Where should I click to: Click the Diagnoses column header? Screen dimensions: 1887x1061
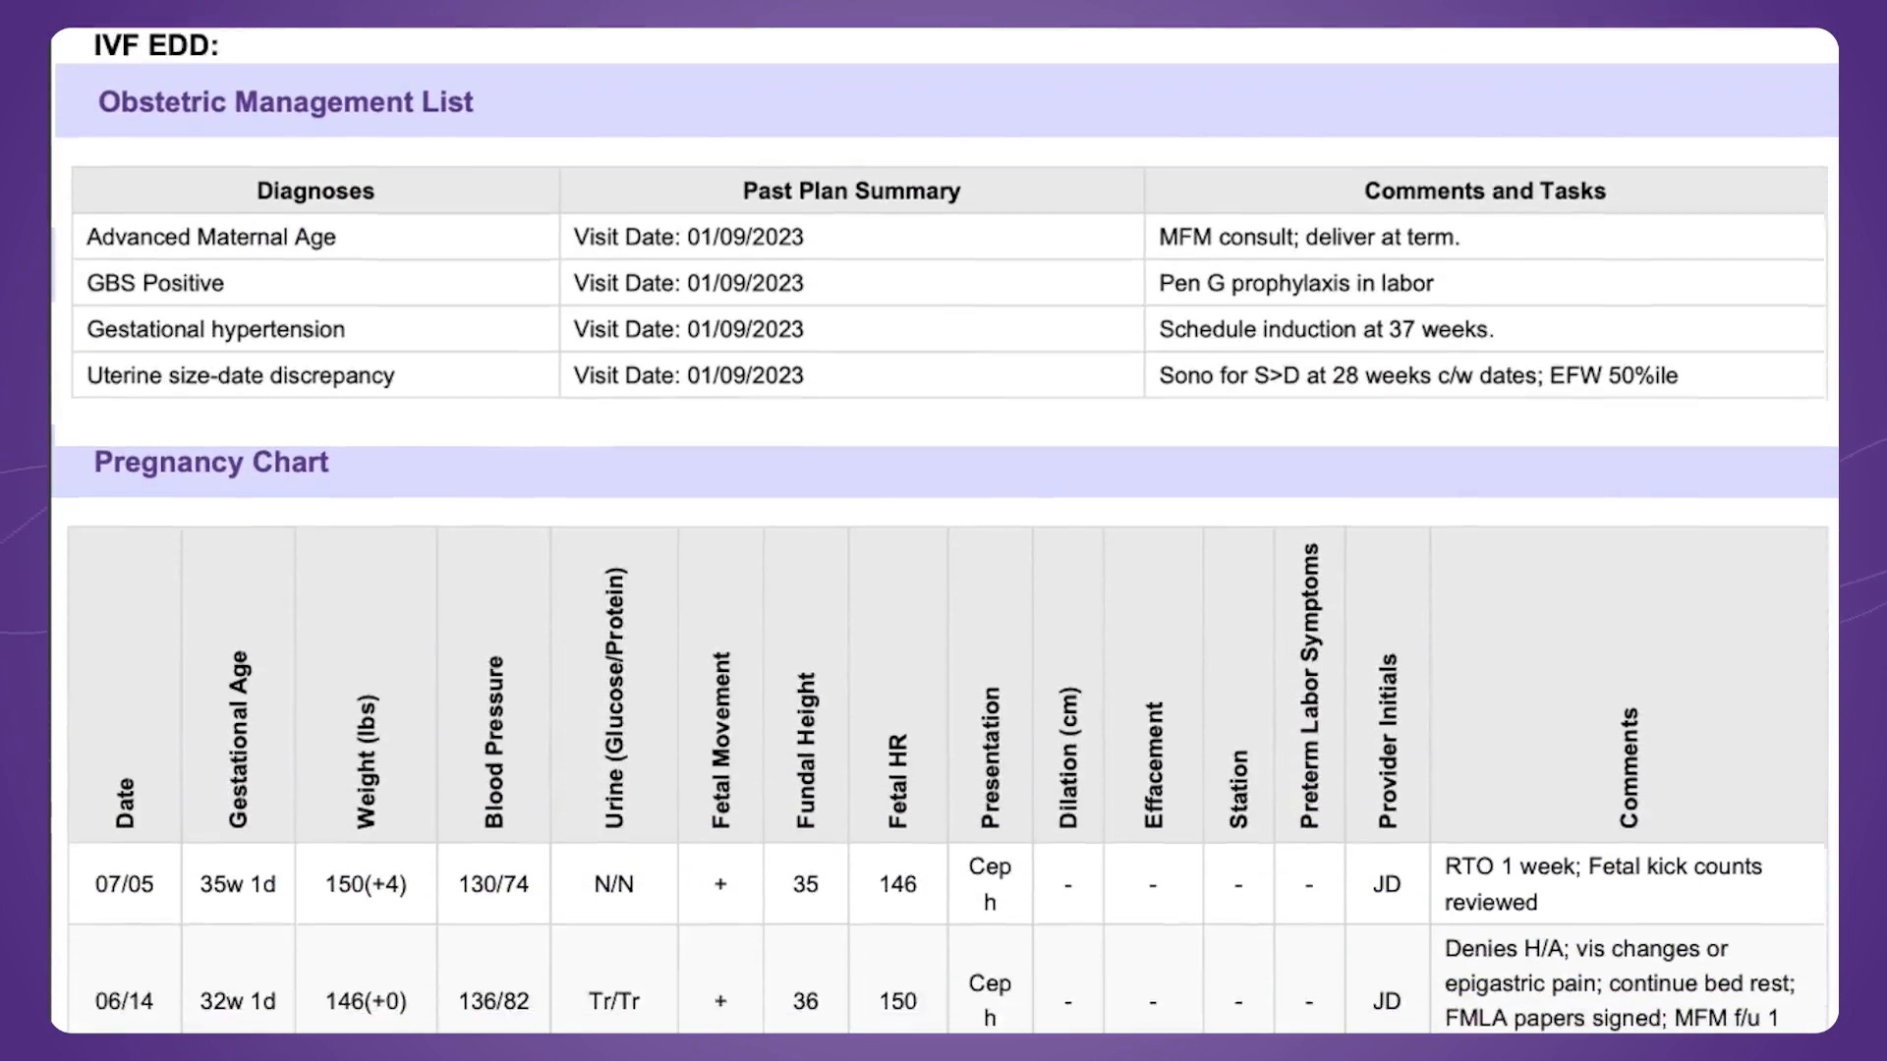[x=314, y=191]
